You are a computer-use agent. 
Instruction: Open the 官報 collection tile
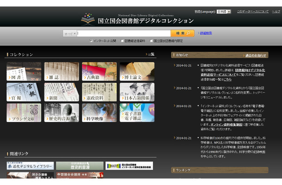[24, 92]
